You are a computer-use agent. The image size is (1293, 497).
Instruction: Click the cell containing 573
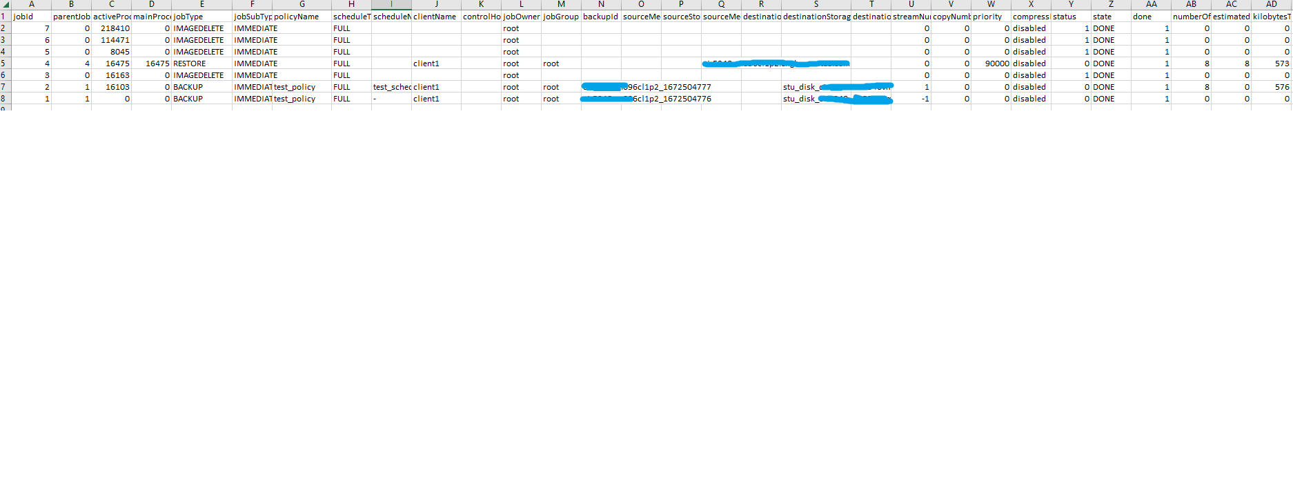click(x=1272, y=64)
